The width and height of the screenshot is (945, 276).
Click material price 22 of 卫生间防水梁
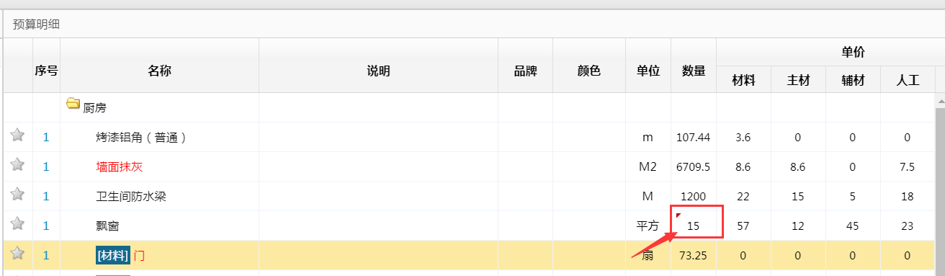tap(743, 196)
